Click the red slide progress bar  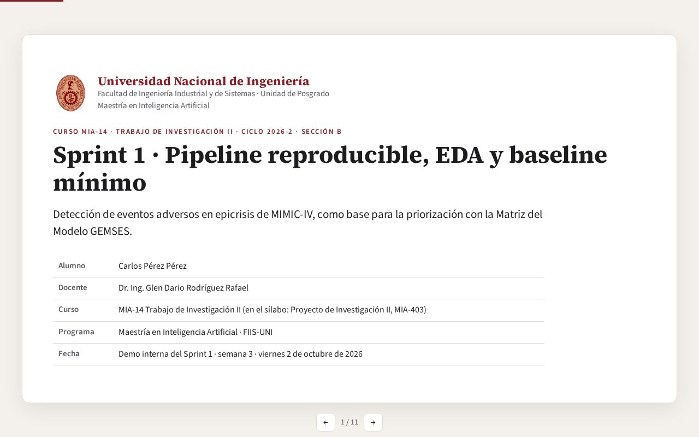tap(32, 1)
